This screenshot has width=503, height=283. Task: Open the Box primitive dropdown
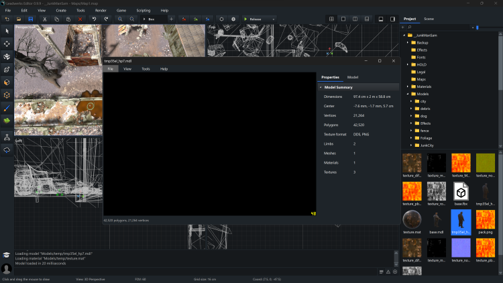pos(153,19)
